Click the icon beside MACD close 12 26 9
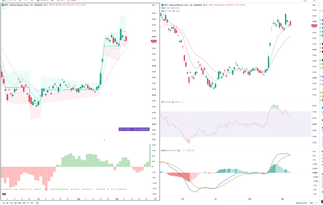 point(178,151)
